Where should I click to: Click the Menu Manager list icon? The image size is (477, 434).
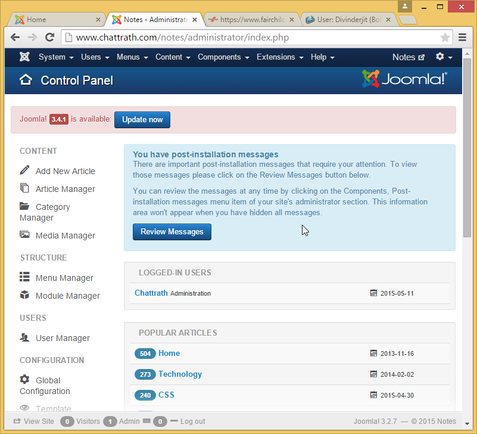24,277
